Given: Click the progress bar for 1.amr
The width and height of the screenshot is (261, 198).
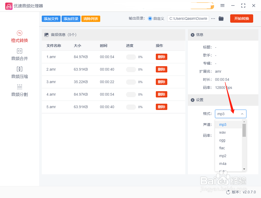Looking at the screenshot, I should (x=130, y=57).
